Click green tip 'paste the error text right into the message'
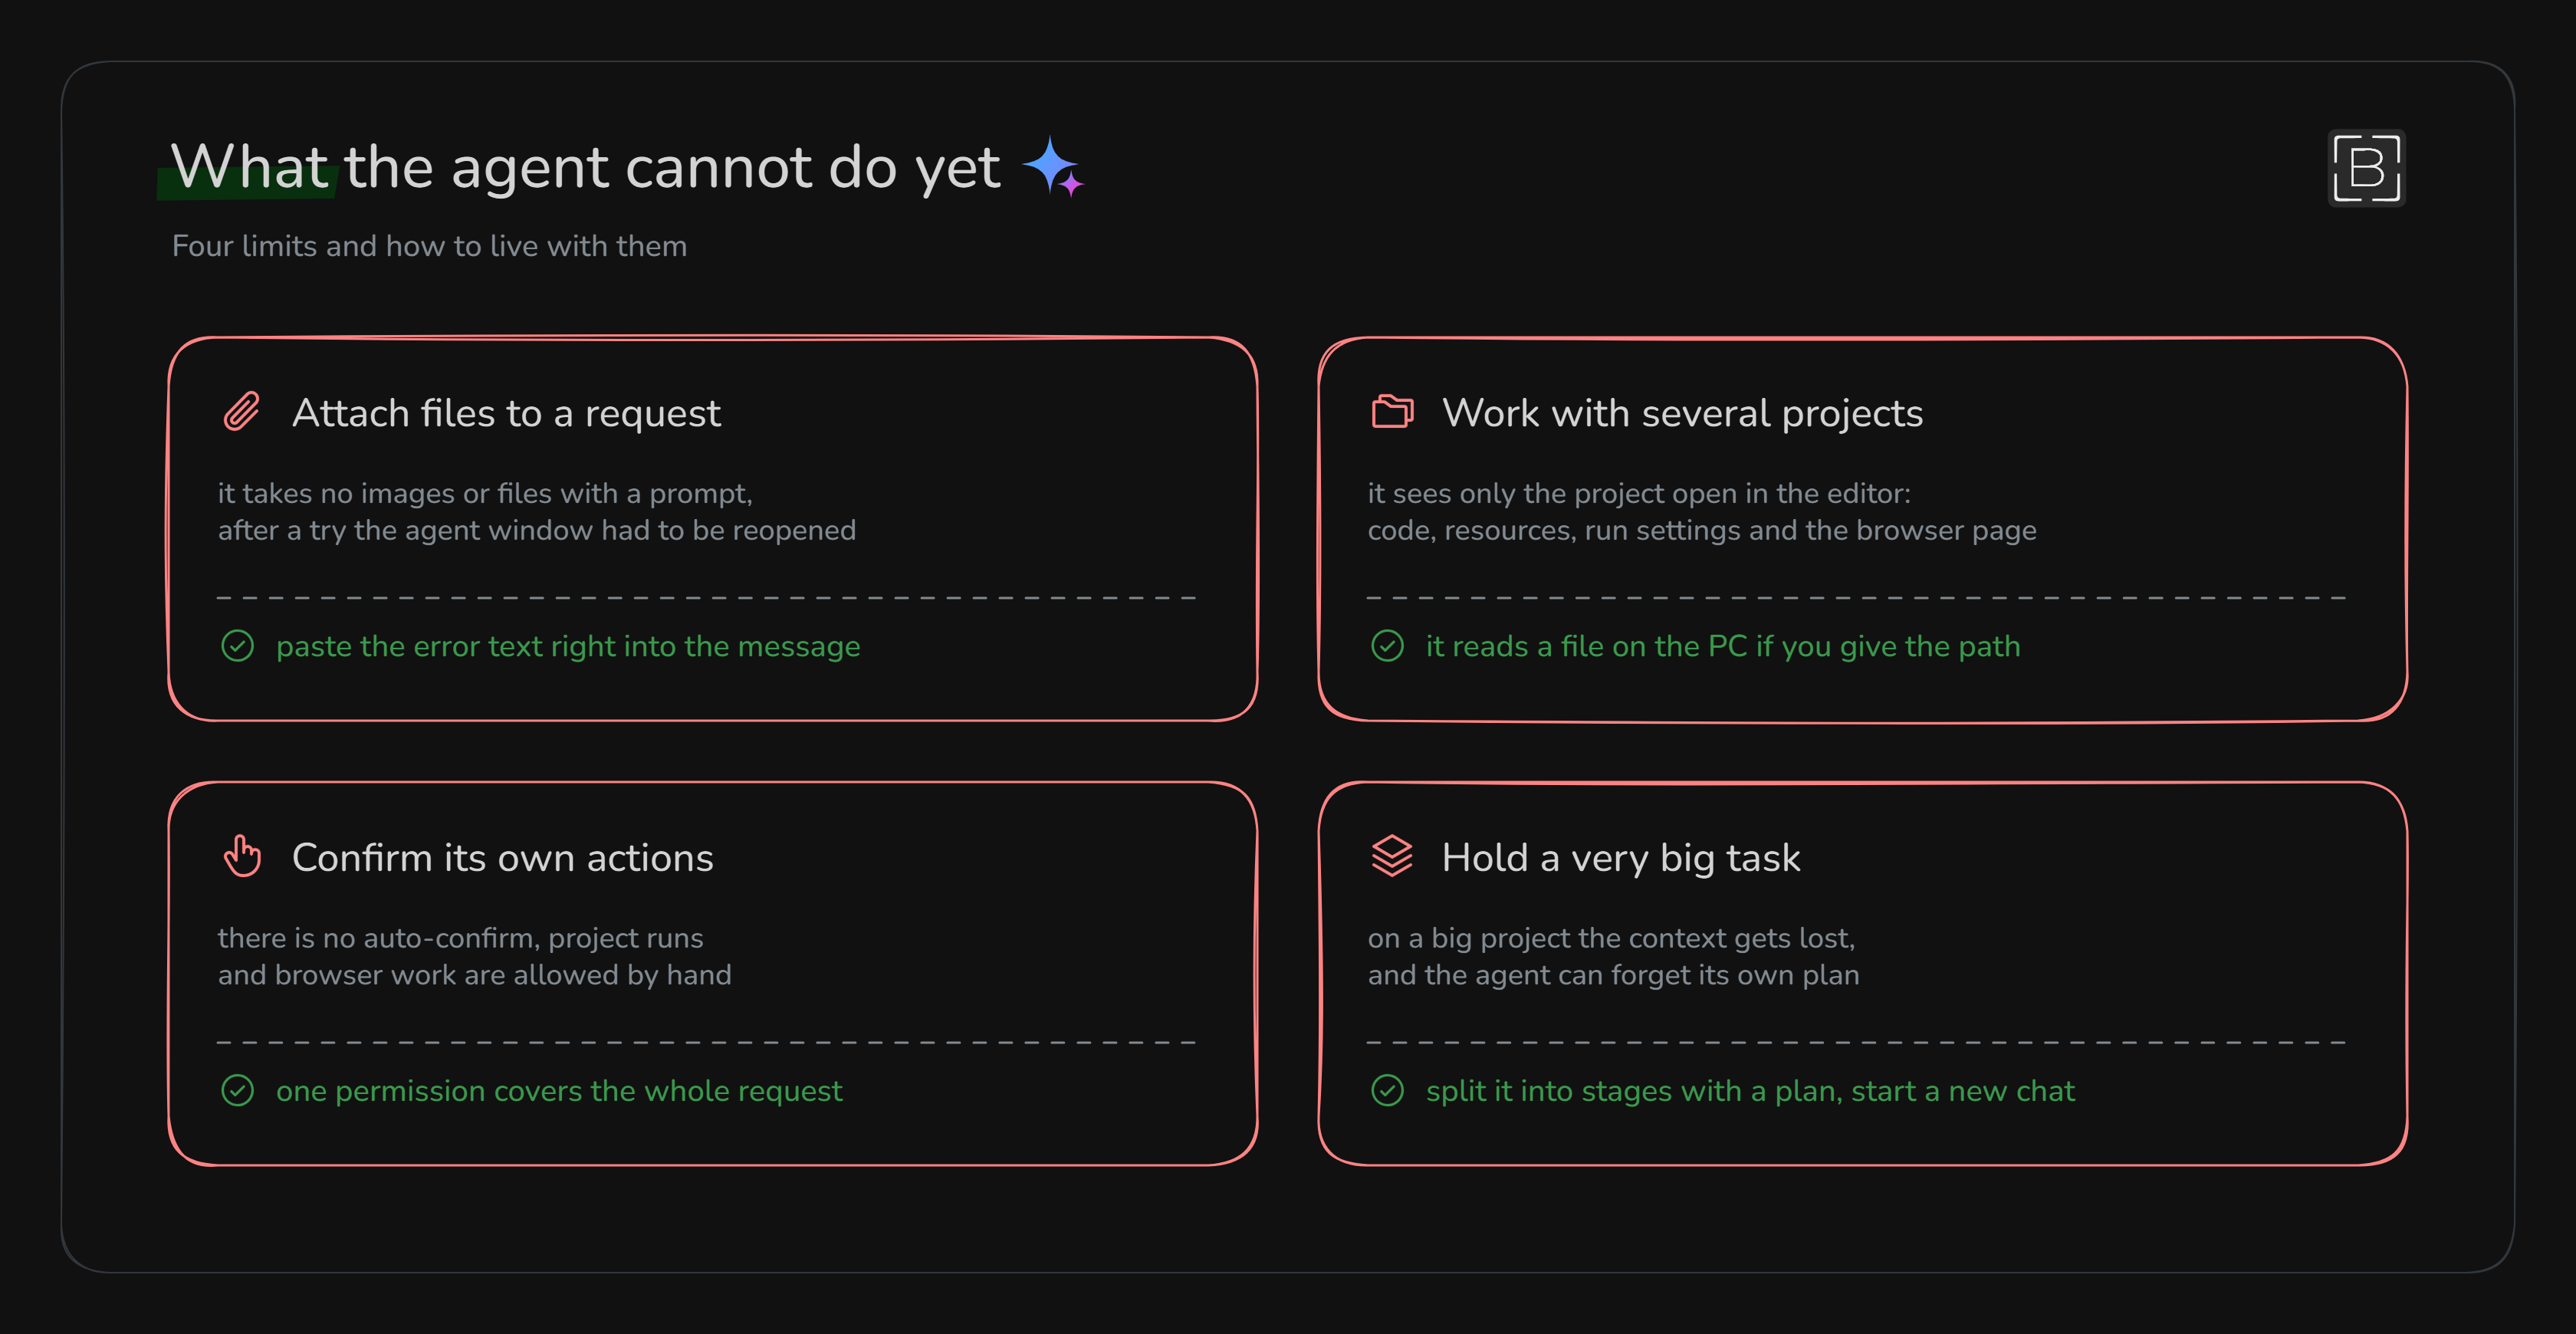This screenshot has height=1334, width=2576. click(568, 646)
